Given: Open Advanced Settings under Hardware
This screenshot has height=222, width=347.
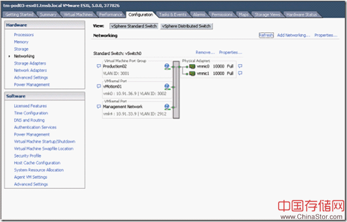Looking at the screenshot, I should point(31,78).
